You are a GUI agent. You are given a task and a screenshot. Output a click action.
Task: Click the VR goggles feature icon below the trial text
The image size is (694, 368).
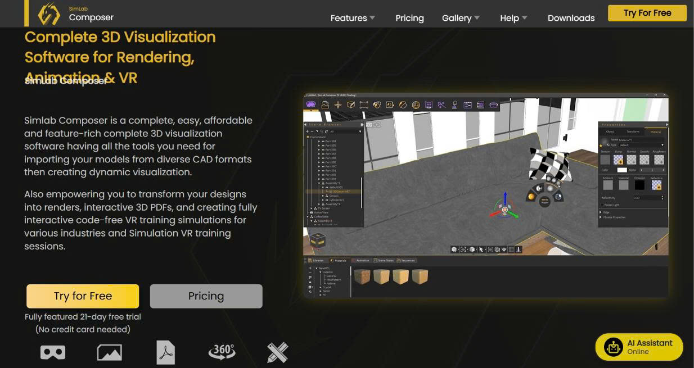[x=53, y=352]
